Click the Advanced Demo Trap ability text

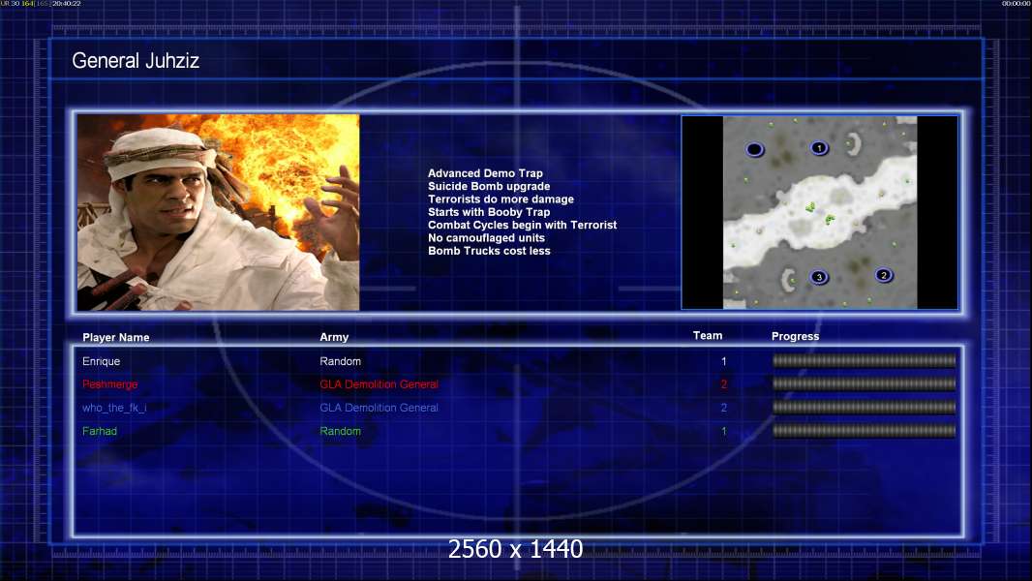point(485,174)
